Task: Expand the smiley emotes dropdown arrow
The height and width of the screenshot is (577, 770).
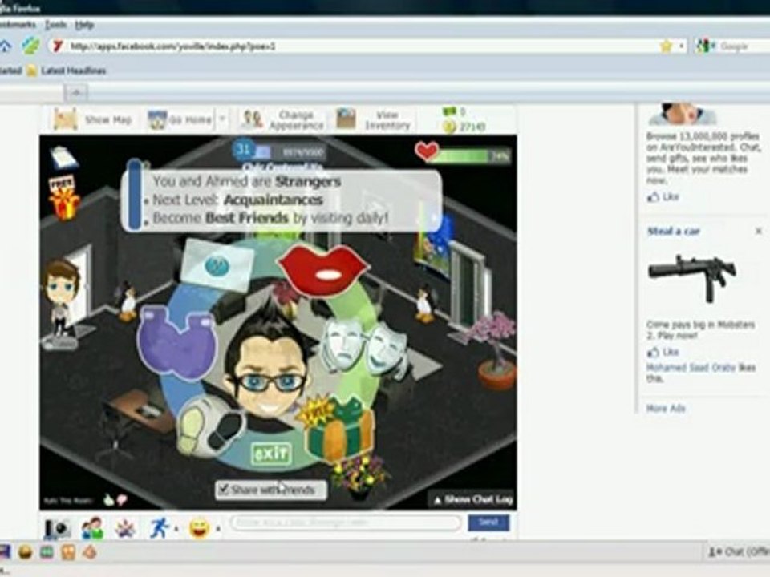Action: [217, 529]
